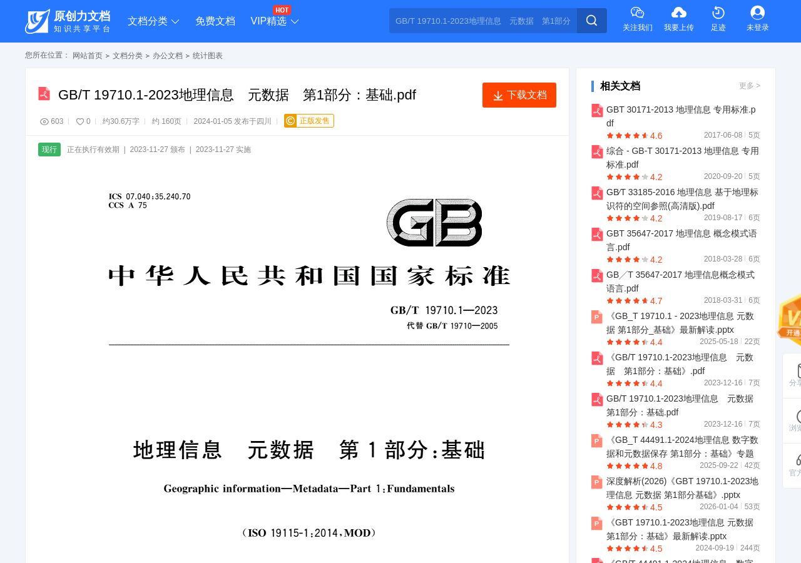Click PDF icon of GBT 30171-2013 地理信息 专用标准

point(598,111)
